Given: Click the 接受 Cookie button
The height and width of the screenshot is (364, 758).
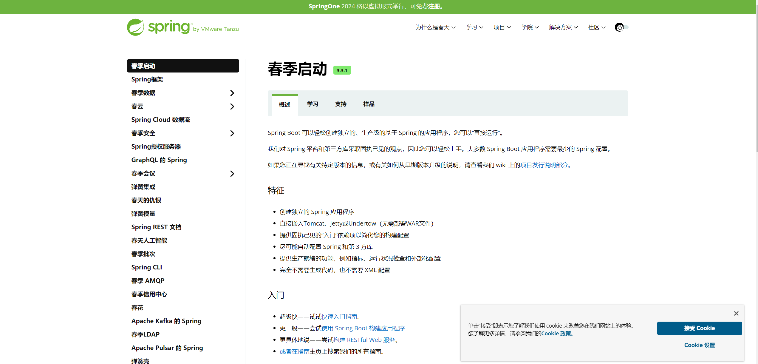Looking at the screenshot, I should [x=699, y=328].
